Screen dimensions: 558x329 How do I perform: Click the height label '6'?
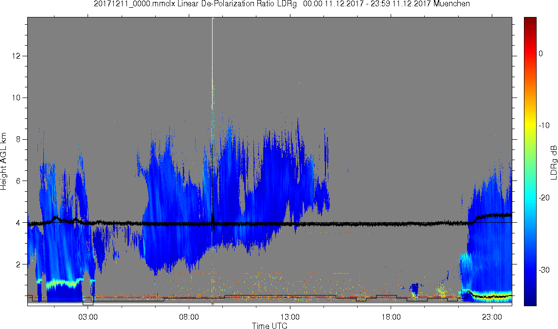(18, 181)
